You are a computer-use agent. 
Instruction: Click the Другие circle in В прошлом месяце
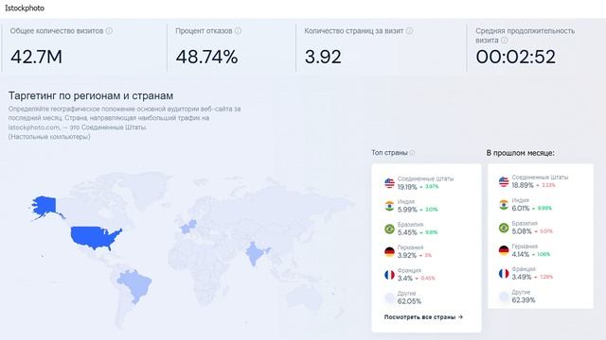pos(504,297)
